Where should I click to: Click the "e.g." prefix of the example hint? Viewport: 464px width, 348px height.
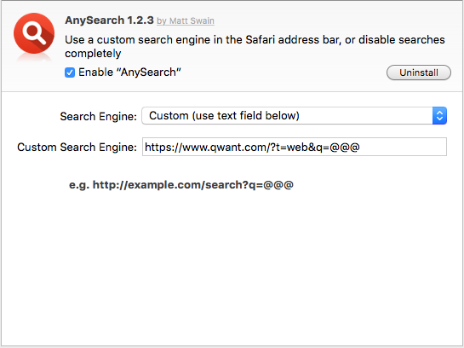(x=79, y=185)
